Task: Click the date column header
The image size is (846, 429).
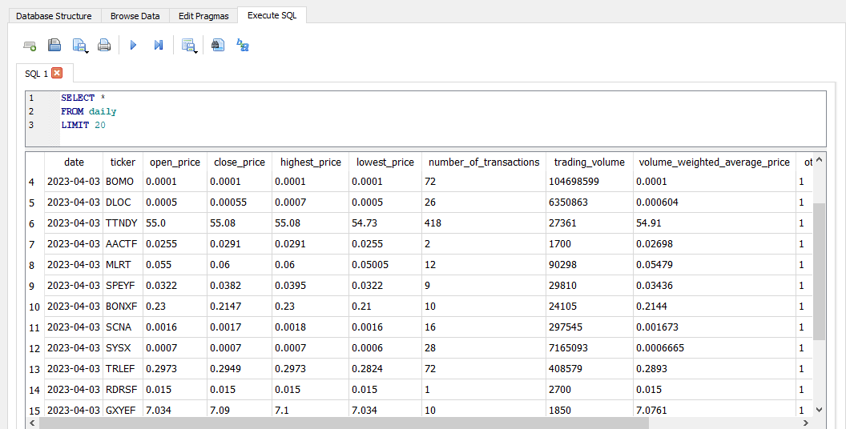Action: (74, 162)
